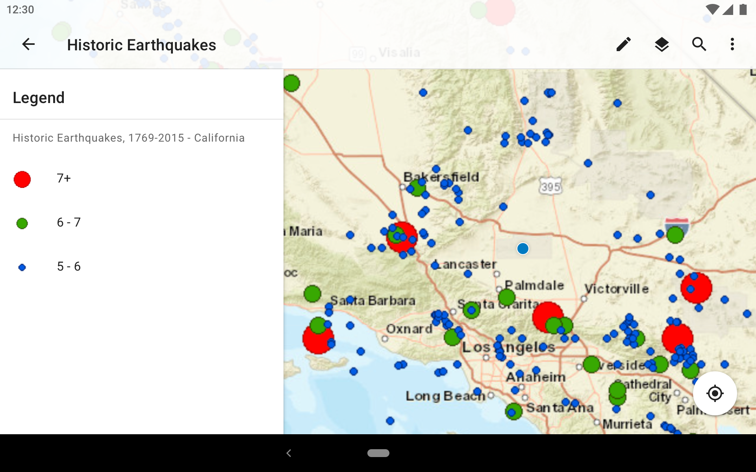
Task: Tap the green marker on the Palmdale label
Action: (507, 297)
